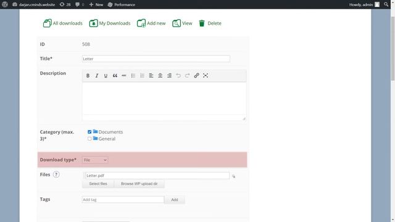Open the updates counter showing 28
Image resolution: width=395 pixels, height=222 pixels.
65,4
